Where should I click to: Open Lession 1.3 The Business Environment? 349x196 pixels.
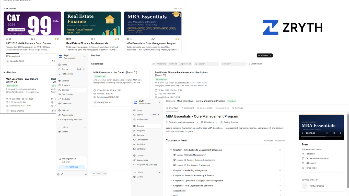193,165
